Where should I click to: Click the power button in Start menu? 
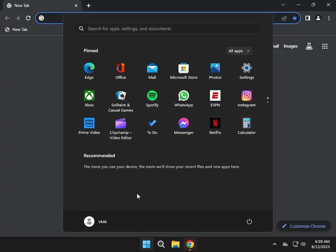click(x=249, y=221)
